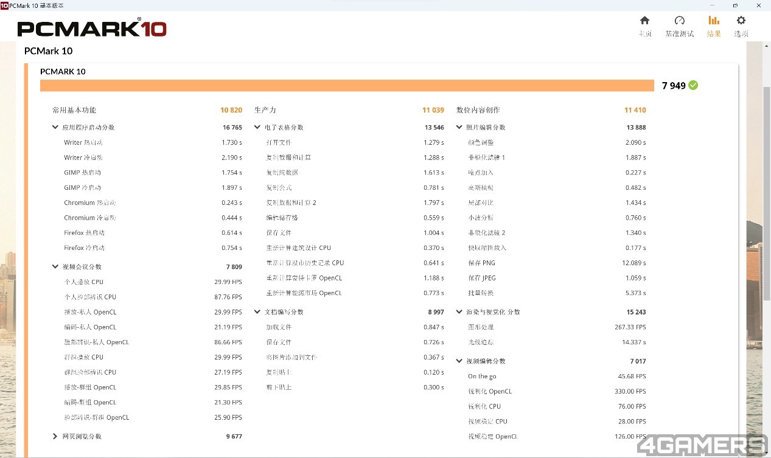Select the 图形处理 row
Screen dimensions: 771x458
point(557,327)
